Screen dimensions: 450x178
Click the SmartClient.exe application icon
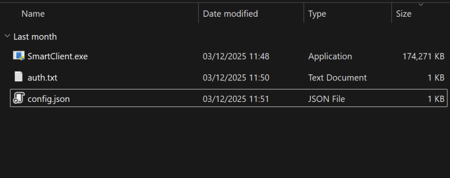(18, 56)
